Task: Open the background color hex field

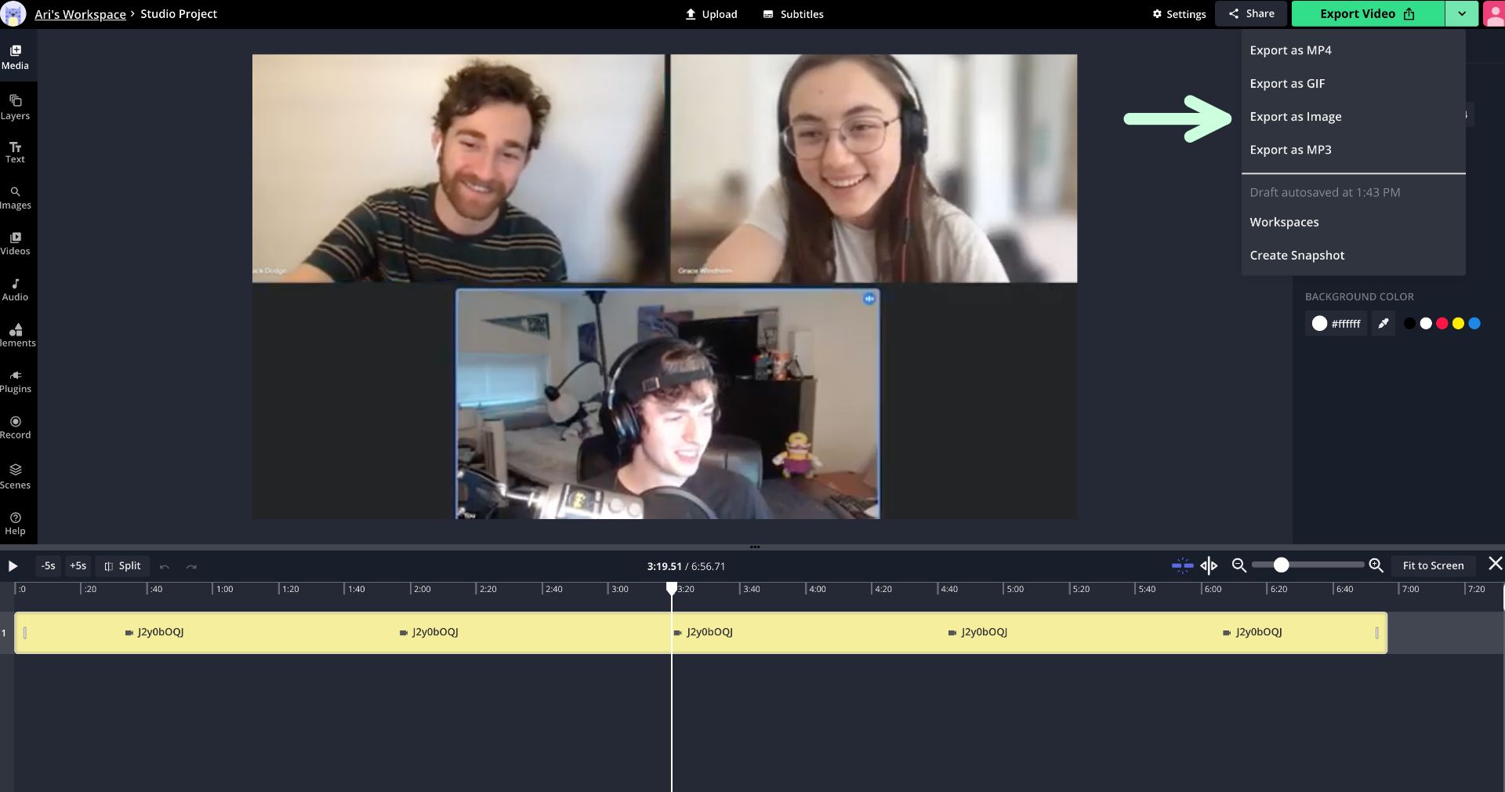Action: click(1336, 323)
